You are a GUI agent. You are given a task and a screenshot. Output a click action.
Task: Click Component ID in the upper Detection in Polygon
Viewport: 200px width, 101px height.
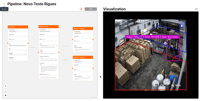pos(83,38)
